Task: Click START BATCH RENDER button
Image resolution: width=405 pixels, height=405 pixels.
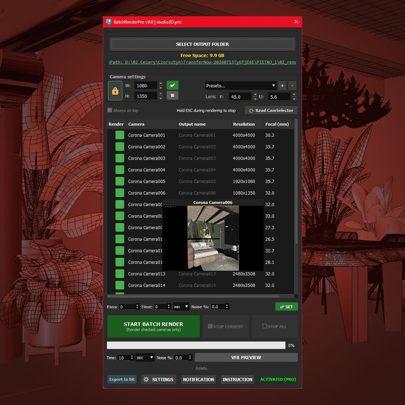Action: coord(153,326)
